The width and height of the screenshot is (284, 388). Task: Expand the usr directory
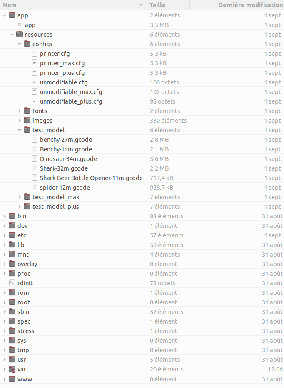[5, 360]
